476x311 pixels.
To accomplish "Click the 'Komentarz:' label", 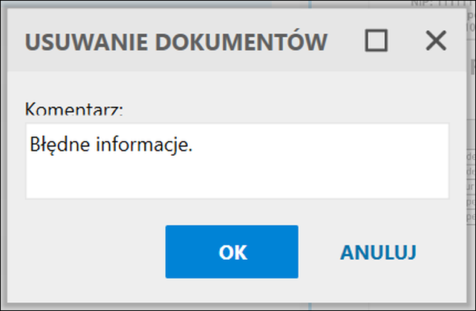I will point(74,111).
